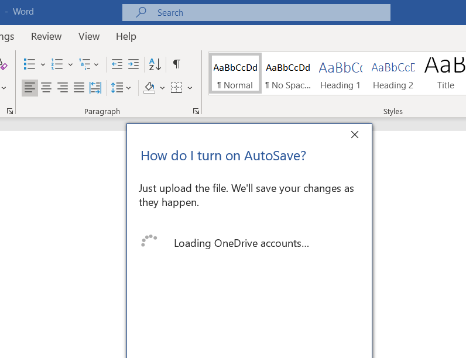Click the Line and Paragraph Spacing icon

(x=117, y=88)
